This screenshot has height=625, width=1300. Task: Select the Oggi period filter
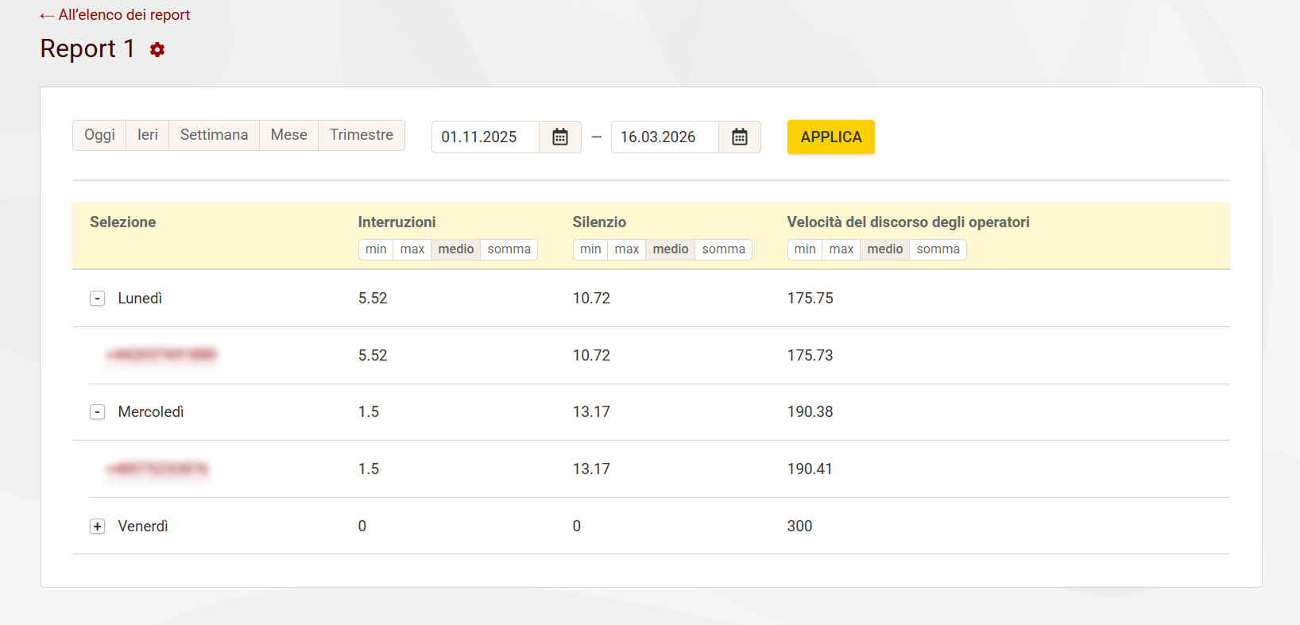point(99,135)
